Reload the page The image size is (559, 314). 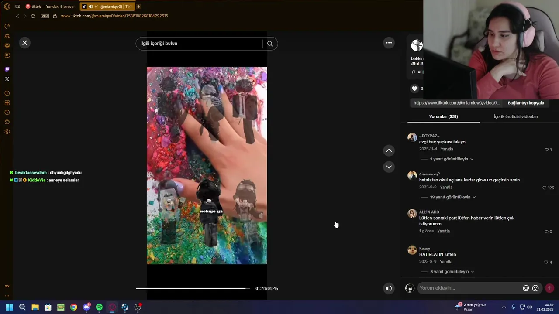click(x=33, y=16)
